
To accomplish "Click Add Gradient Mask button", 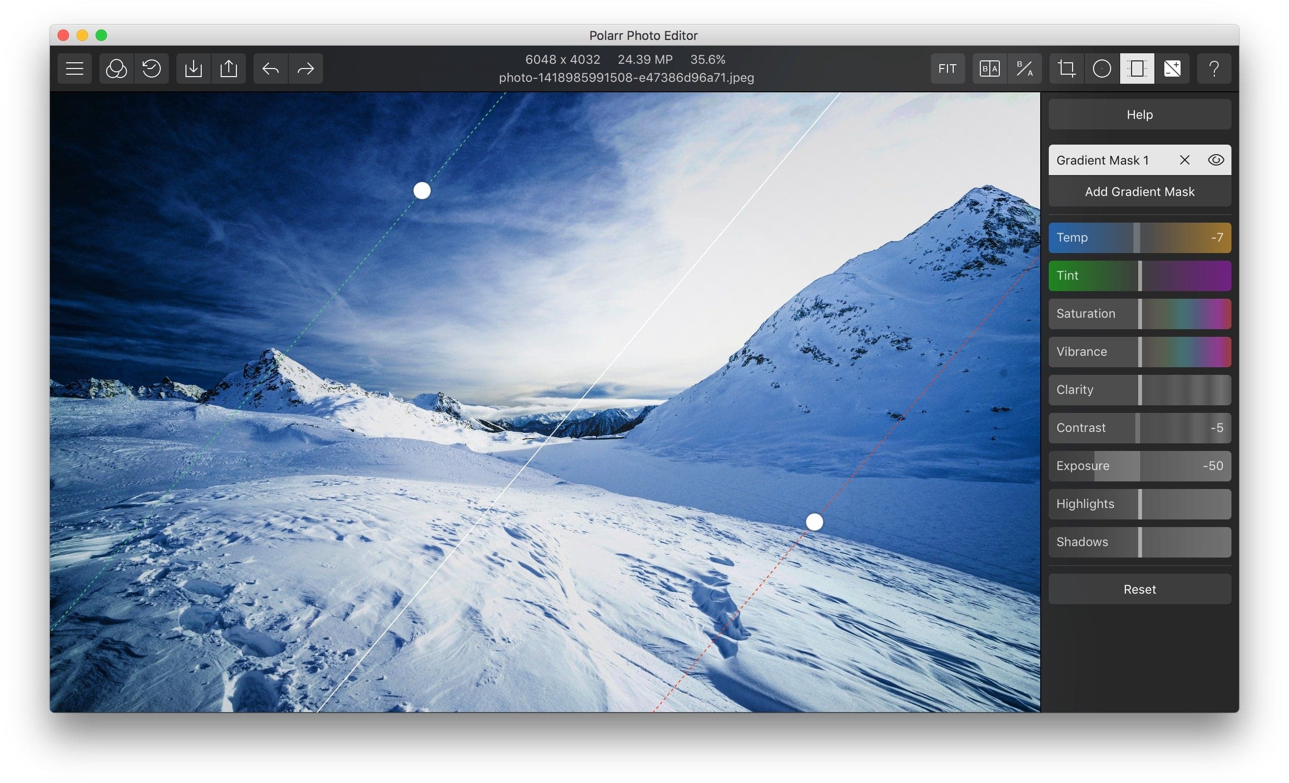I will click(1139, 191).
